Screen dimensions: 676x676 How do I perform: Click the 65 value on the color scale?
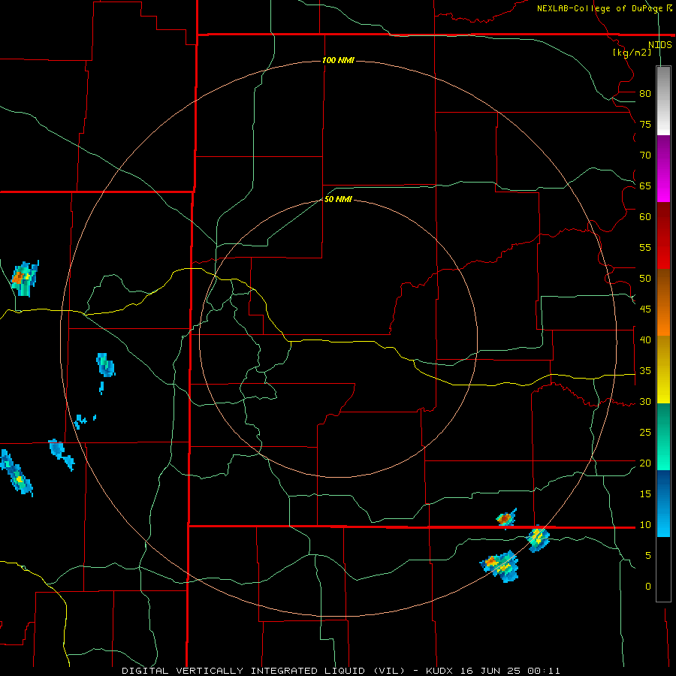(645, 186)
